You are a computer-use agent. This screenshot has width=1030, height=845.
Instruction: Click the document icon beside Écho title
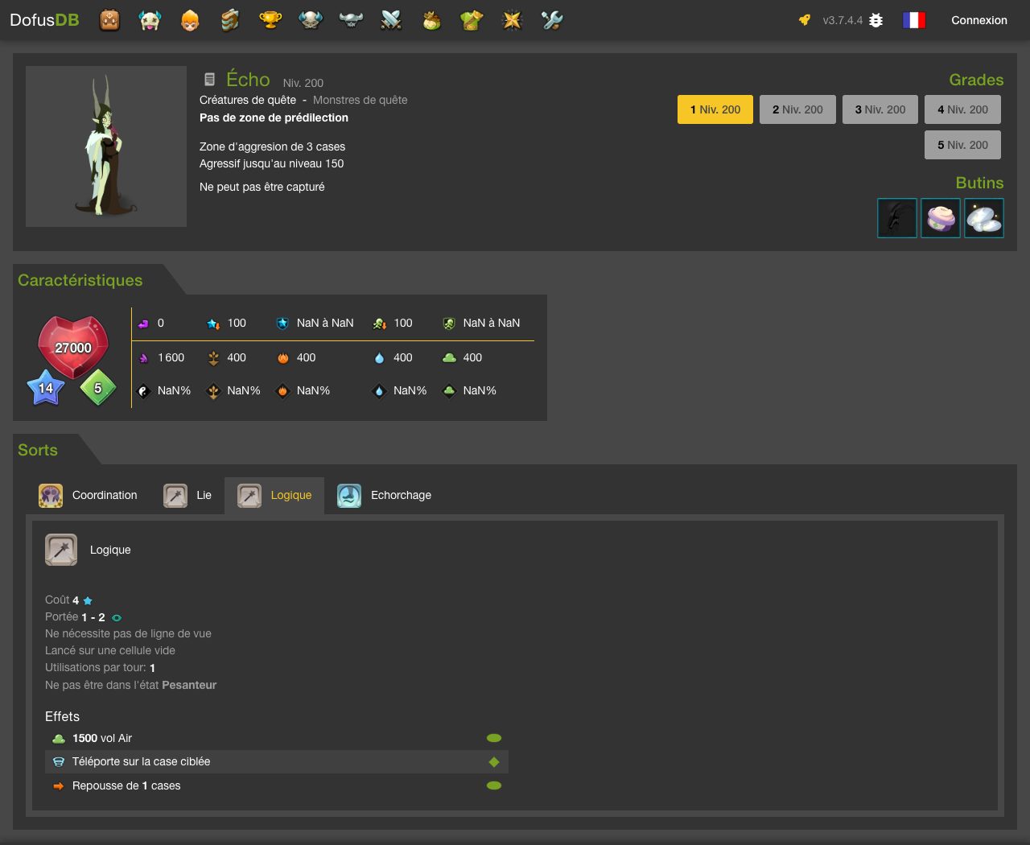pyautogui.click(x=209, y=79)
